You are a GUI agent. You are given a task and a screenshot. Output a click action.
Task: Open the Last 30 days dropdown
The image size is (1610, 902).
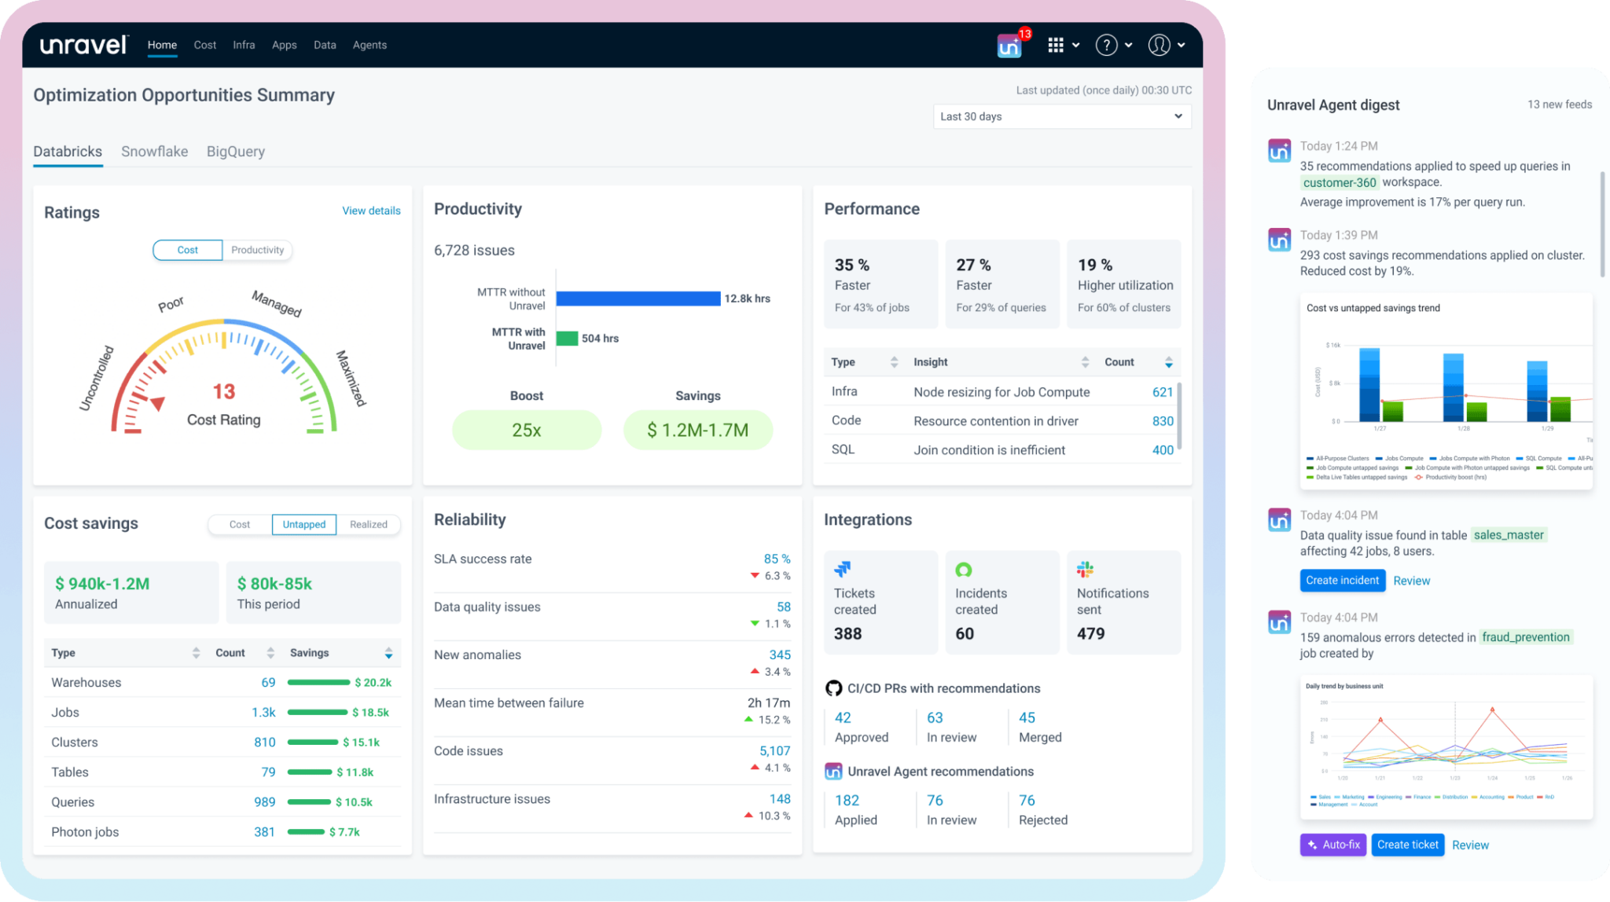(1061, 116)
